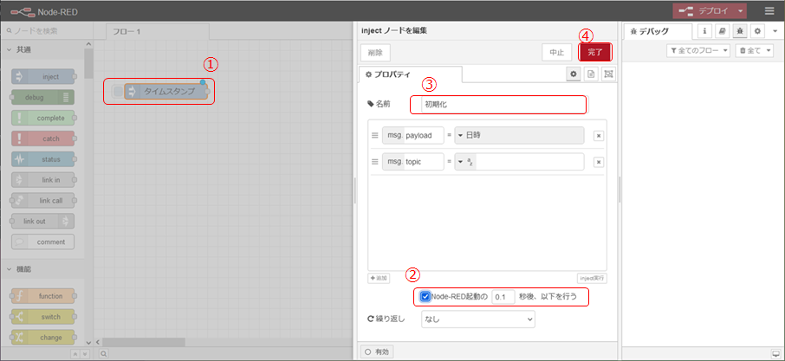This screenshot has height=361, width=785.
Task: Toggle the inject-at-Node-RED-startup checkbox
Action: click(425, 297)
